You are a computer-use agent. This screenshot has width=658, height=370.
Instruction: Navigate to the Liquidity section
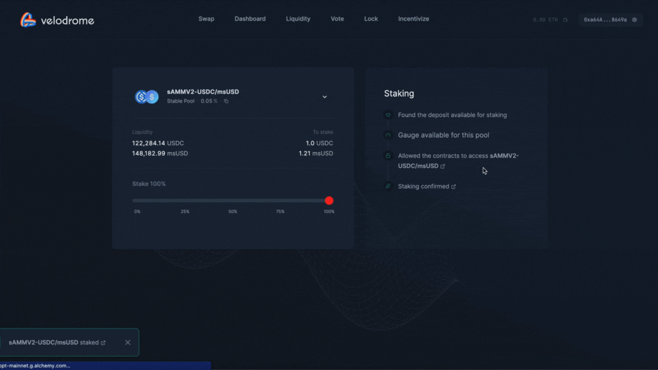[298, 19]
